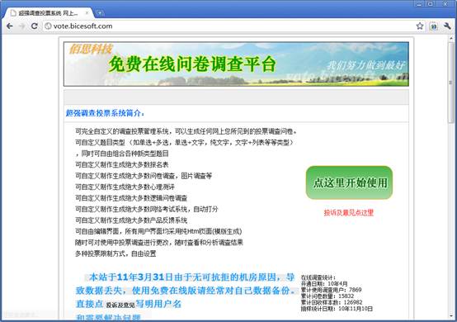Click the line 可自定义制作生成绝大多数心理测评
457x322 pixels.
125,187
